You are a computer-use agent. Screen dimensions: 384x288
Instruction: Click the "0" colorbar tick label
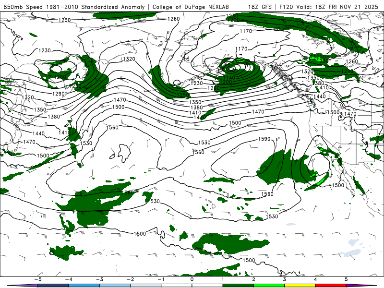192,279
